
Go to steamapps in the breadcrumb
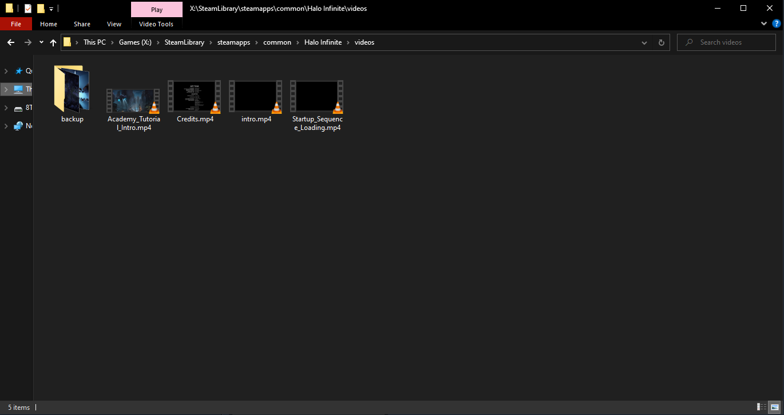233,42
